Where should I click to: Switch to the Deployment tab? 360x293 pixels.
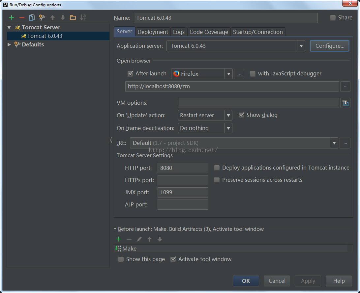click(x=153, y=32)
